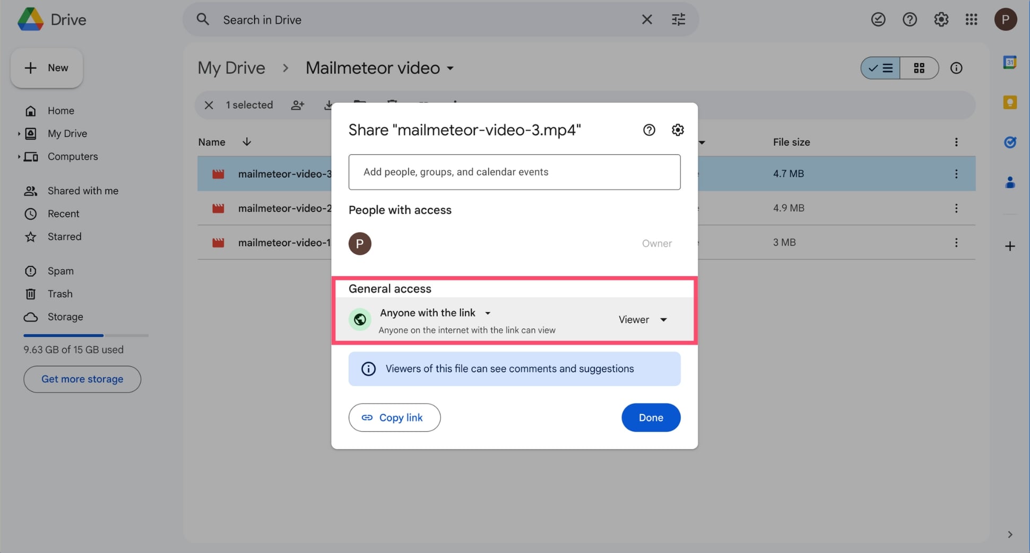Open more actions for the 4.7 MB file

pos(956,174)
